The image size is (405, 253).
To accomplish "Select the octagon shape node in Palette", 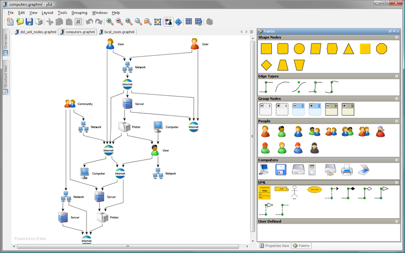I will [x=382, y=49].
